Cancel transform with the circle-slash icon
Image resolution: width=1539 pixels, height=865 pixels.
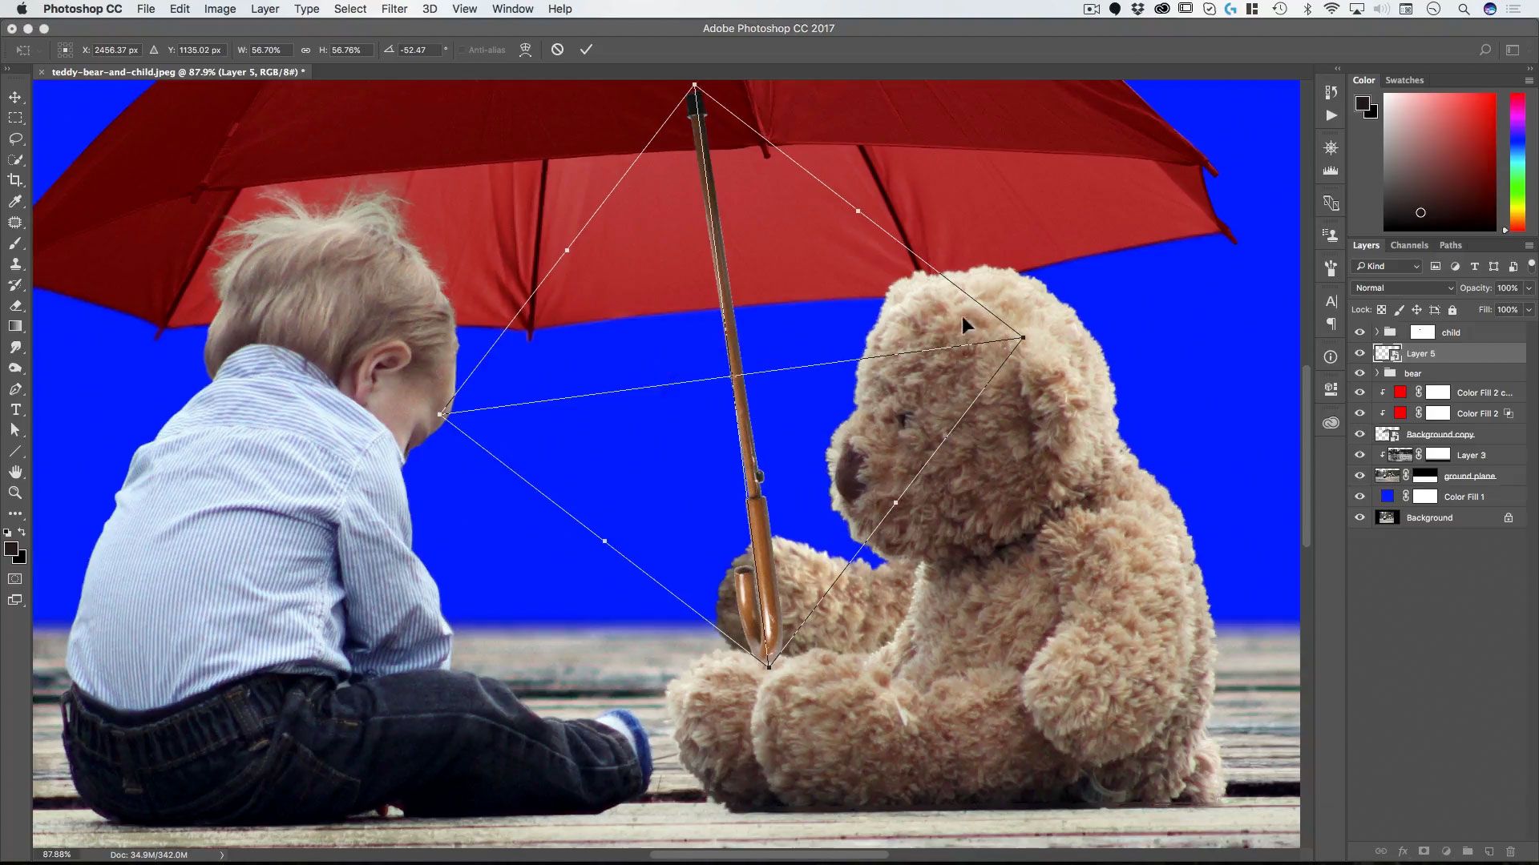(x=557, y=50)
